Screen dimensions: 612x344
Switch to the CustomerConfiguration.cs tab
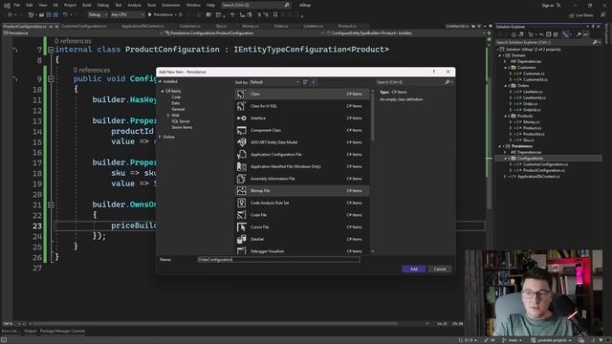(83, 27)
